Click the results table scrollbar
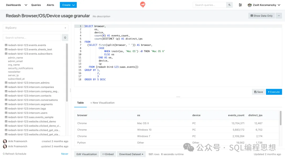The height and width of the screenshot is (159, 285). pos(281,118)
